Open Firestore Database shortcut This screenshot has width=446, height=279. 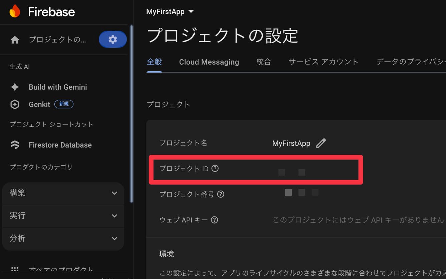(x=60, y=145)
